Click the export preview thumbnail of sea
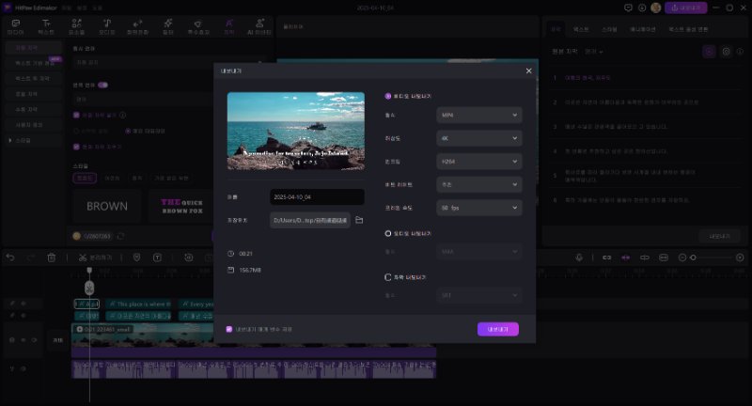 click(x=296, y=131)
